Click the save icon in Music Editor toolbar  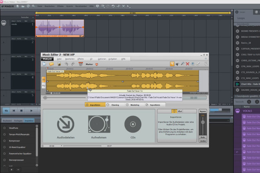[59, 64]
